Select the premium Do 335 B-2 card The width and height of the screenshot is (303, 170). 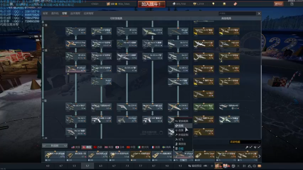click(x=204, y=69)
